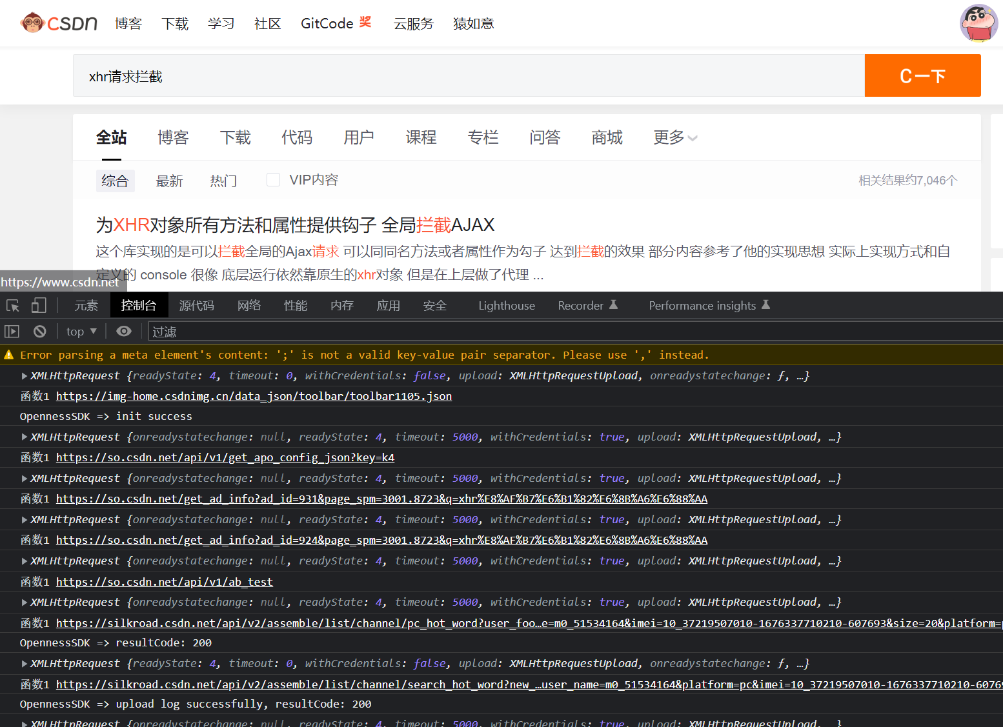The image size is (1003, 727).
Task: Click the warning triangle on the meta parse error
Action: click(x=9, y=354)
